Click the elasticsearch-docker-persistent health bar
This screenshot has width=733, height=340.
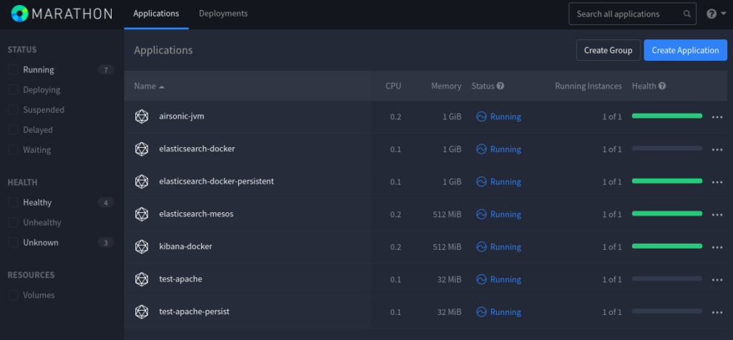click(x=666, y=181)
